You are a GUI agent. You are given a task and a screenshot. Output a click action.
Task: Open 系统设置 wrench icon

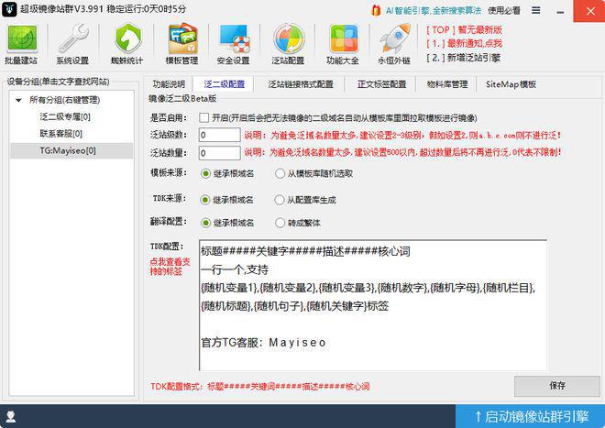(72, 44)
